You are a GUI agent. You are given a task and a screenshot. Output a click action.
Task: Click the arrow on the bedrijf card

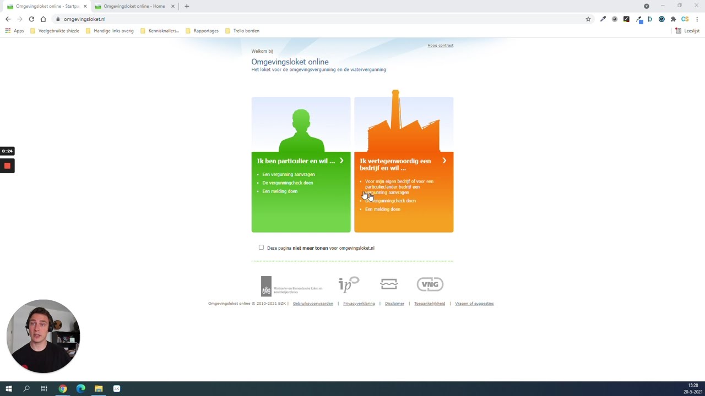point(444,161)
